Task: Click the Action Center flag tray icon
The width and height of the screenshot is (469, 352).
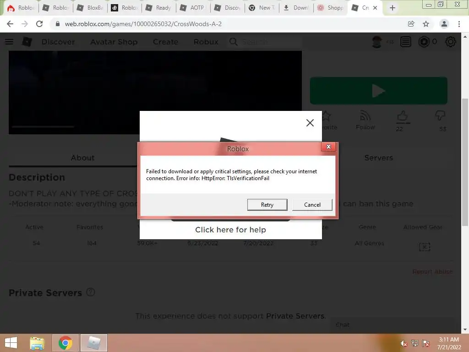Action: tap(425, 343)
